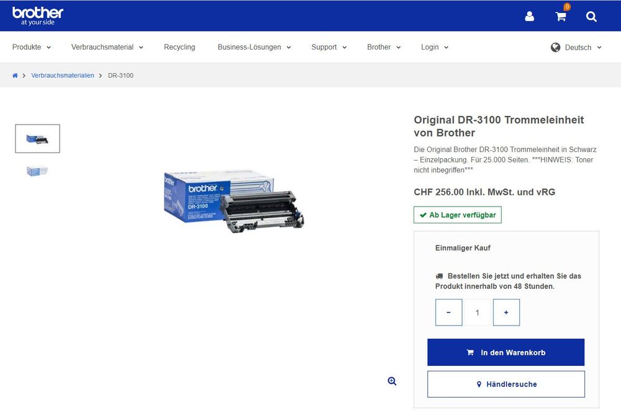
Task: Increase quantity with plus button
Action: (506, 313)
